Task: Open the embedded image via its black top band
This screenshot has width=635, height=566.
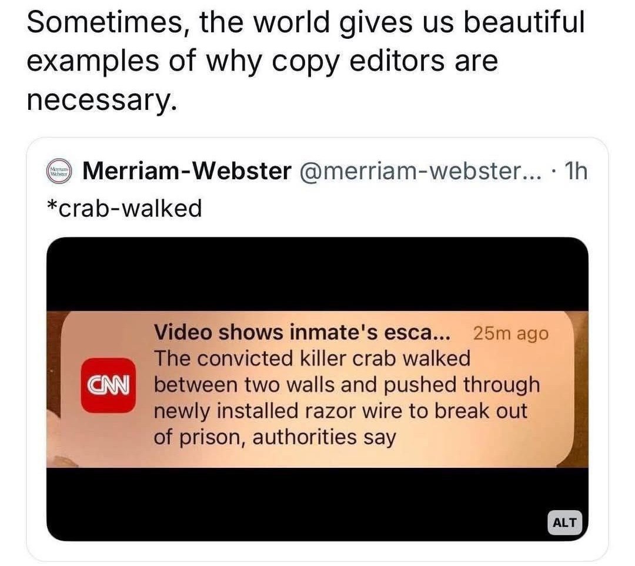Action: pyautogui.click(x=317, y=273)
